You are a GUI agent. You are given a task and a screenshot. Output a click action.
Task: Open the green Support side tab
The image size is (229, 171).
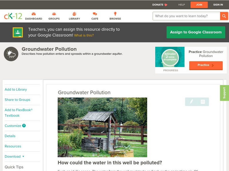(x=224, y=93)
